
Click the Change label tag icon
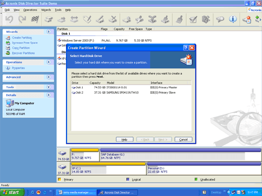click(x=87, y=19)
